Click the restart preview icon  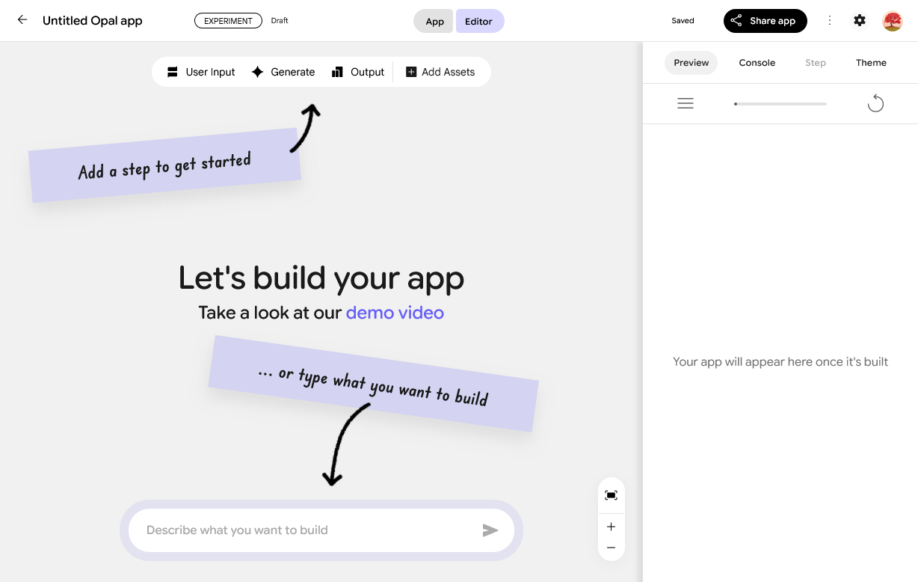point(875,104)
